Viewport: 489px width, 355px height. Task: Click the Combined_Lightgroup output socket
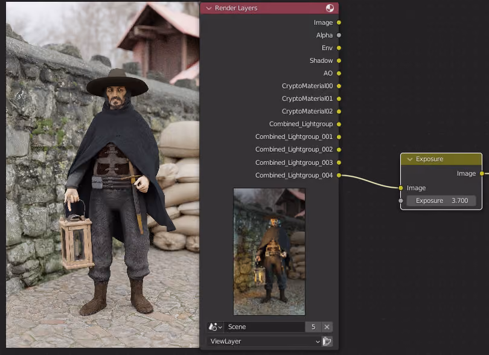click(339, 124)
